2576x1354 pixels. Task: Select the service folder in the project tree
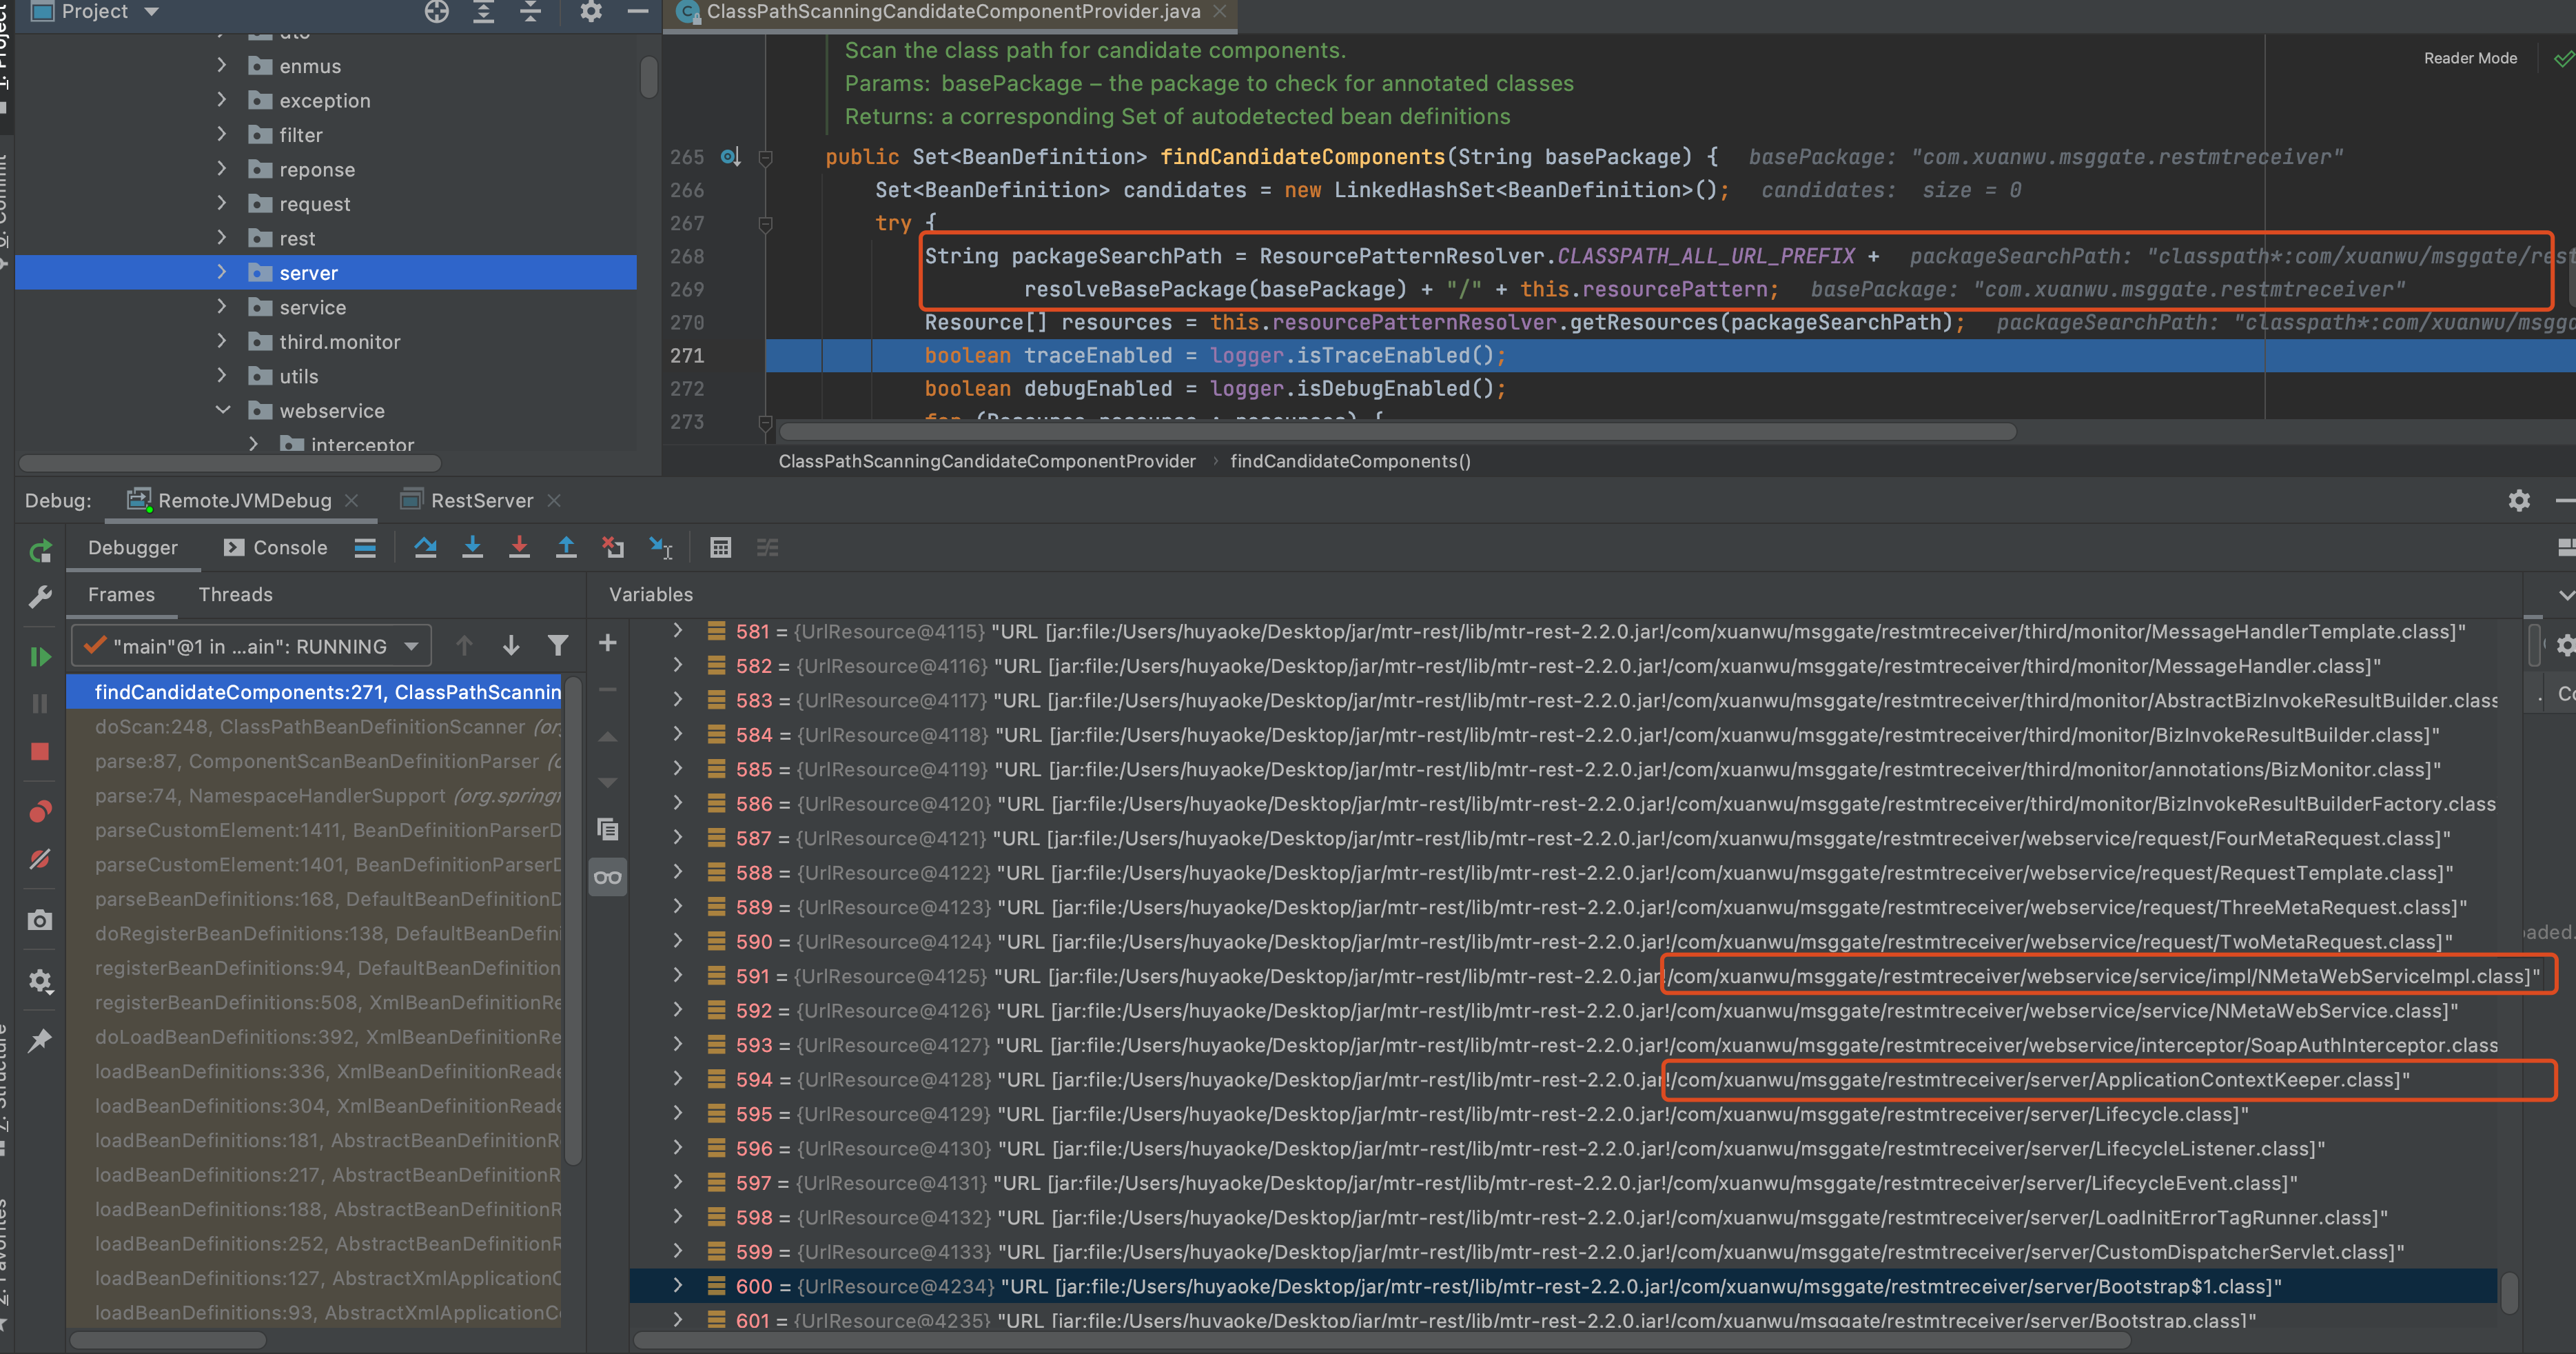click(312, 307)
